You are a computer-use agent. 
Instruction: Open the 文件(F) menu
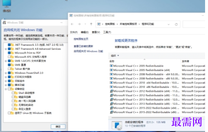click(x=74, y=32)
